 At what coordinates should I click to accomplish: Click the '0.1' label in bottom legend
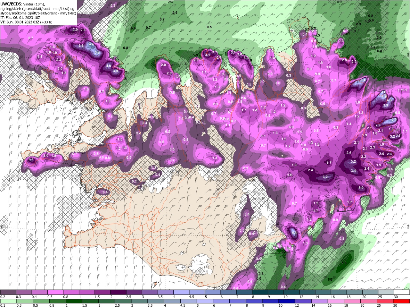[x=3, y=305]
